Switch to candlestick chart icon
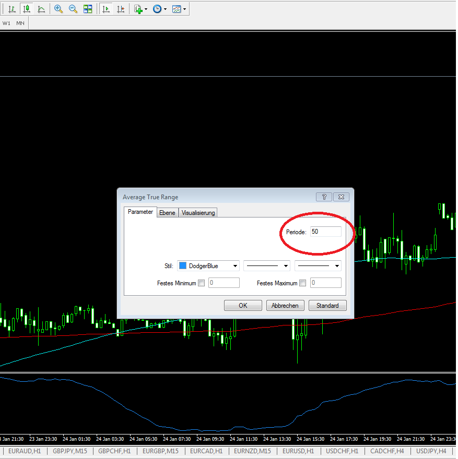Screen dimensions: 458x459 (26, 9)
